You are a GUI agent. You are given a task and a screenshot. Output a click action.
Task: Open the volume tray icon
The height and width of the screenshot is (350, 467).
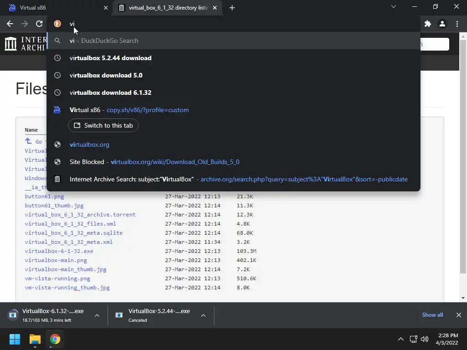tap(425, 339)
